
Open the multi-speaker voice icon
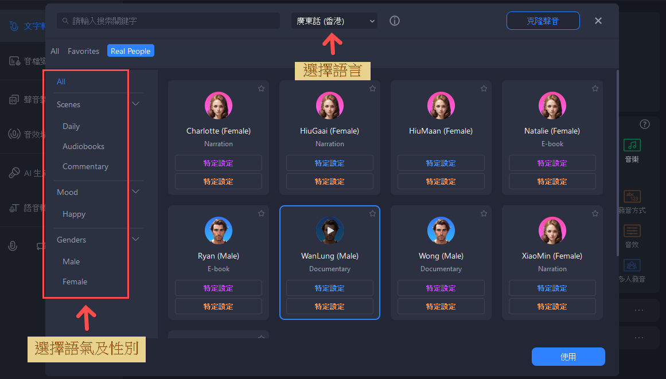[632, 265]
